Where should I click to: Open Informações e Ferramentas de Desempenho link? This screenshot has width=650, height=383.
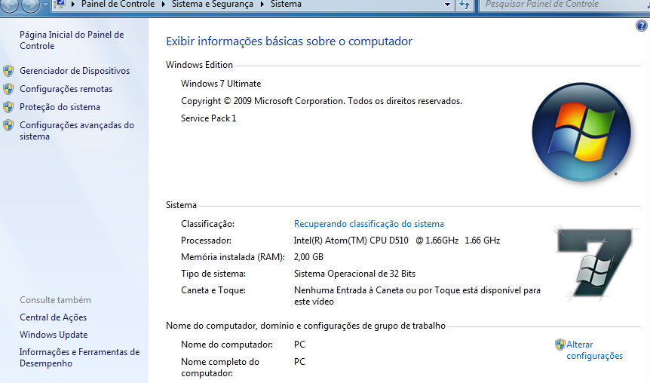[x=80, y=357]
